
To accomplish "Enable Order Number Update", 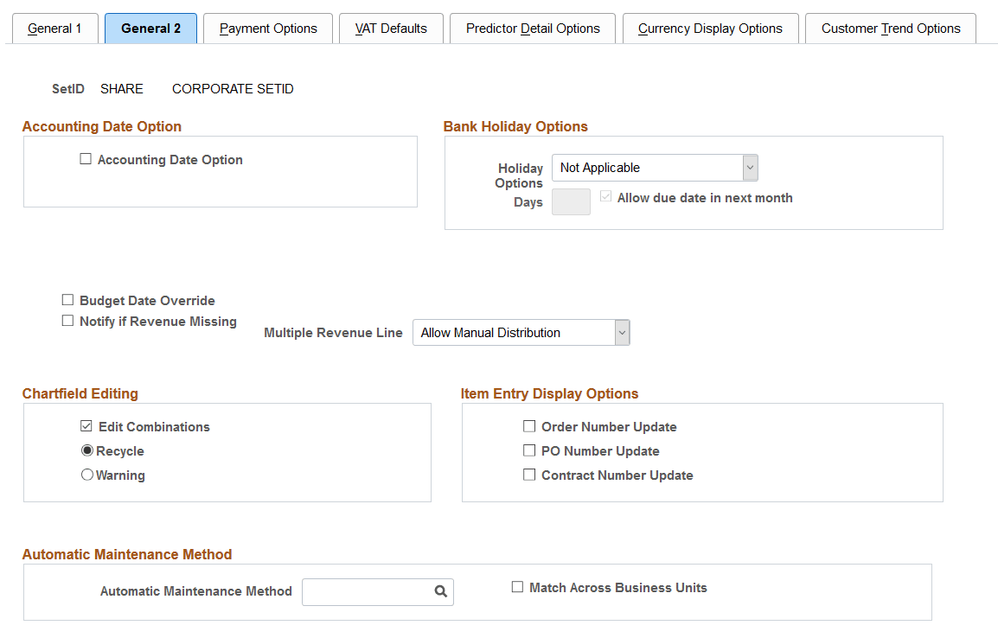I will 528,425.
